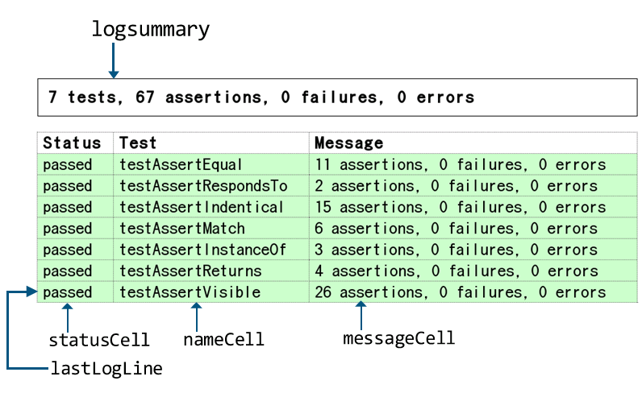642x393 pixels.
Task: Click the testAssertRespondsTo test name cell
Action: pyautogui.click(x=211, y=186)
